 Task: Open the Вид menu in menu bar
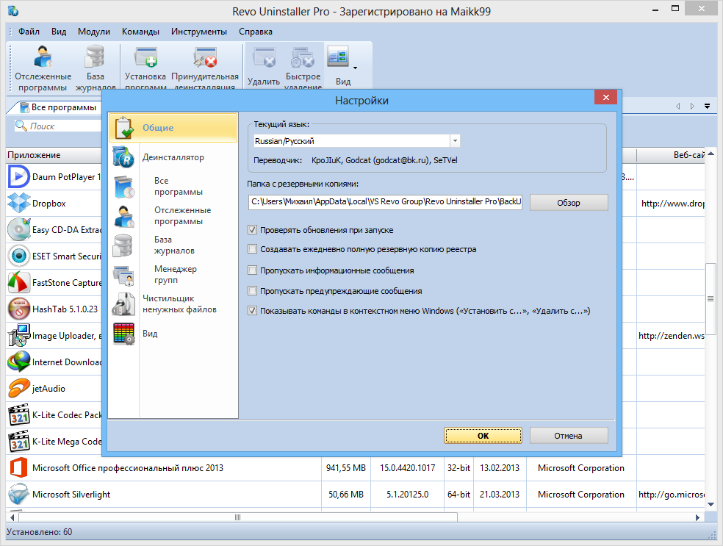[x=59, y=32]
